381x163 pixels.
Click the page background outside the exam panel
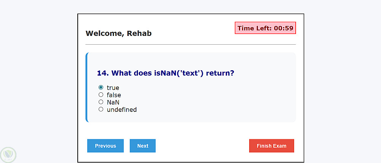coord(38,76)
